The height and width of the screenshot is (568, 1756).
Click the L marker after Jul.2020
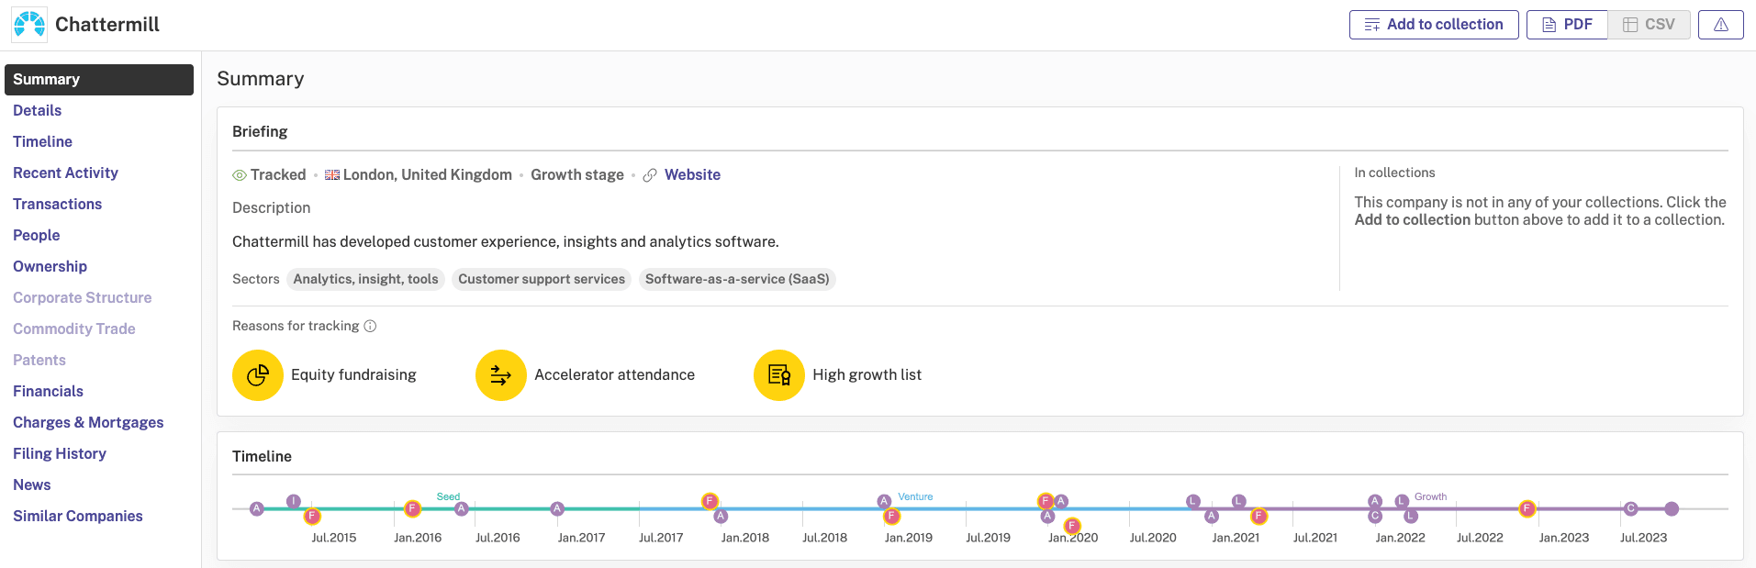(x=1193, y=501)
